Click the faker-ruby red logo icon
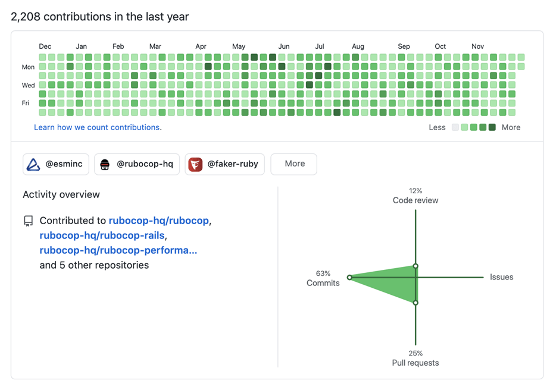 pos(195,164)
